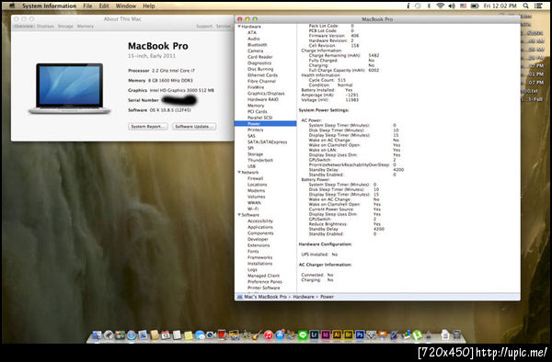Viewport: 552px width, 362px height.
Task: Open the Edit menu
Action: point(104,6)
